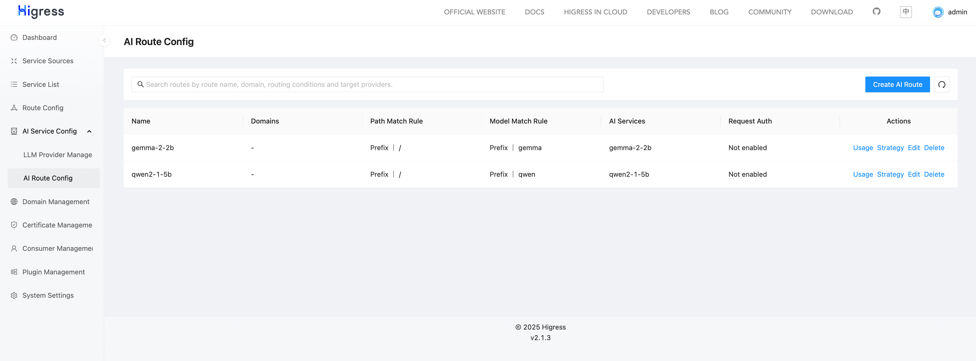Switch language with the 中 icon
Screen dimensions: 976x361
tap(906, 12)
